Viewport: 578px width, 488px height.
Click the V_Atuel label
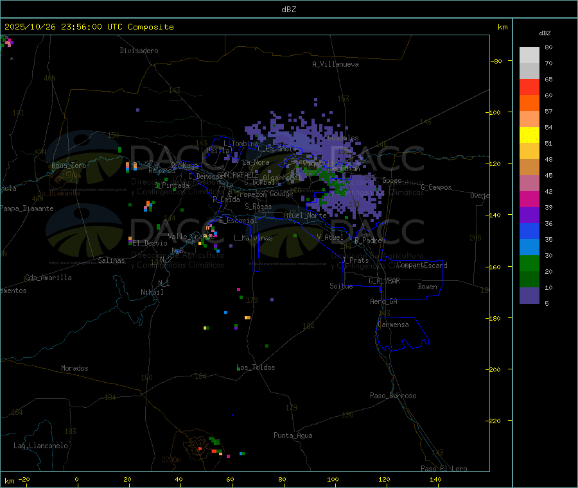[330, 237]
